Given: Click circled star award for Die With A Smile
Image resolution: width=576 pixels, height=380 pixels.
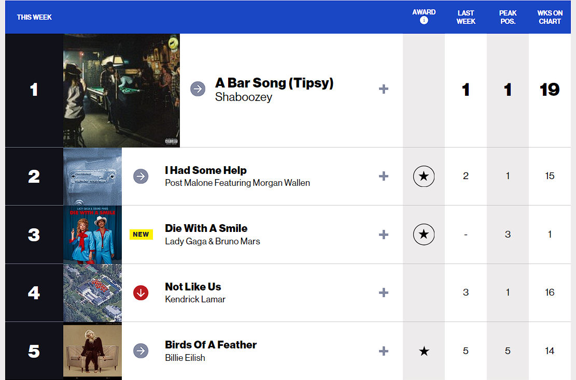Looking at the screenshot, I should point(424,235).
